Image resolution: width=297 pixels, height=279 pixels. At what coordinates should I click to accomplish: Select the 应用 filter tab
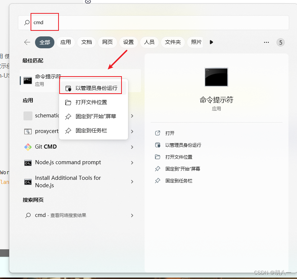point(66,42)
